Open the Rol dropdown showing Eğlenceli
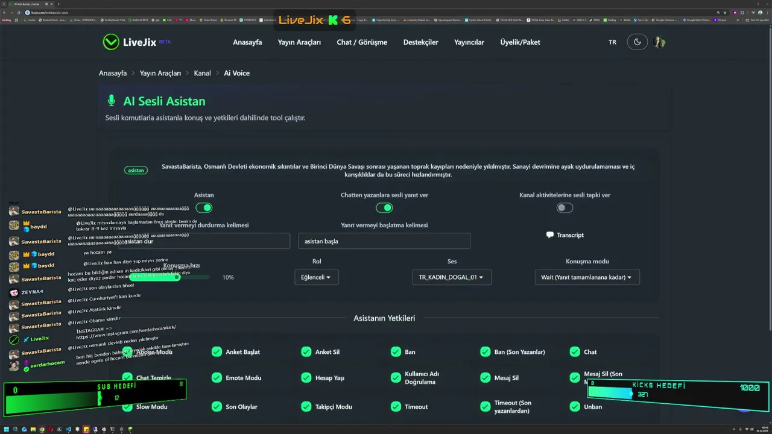The height and width of the screenshot is (434, 772). point(317,277)
